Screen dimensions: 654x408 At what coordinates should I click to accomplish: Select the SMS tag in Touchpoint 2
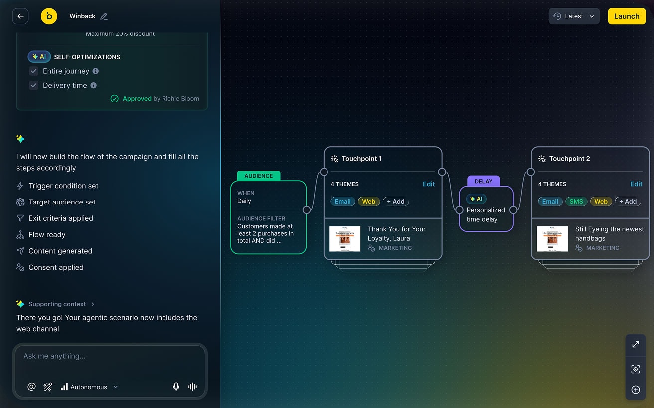pyautogui.click(x=576, y=202)
